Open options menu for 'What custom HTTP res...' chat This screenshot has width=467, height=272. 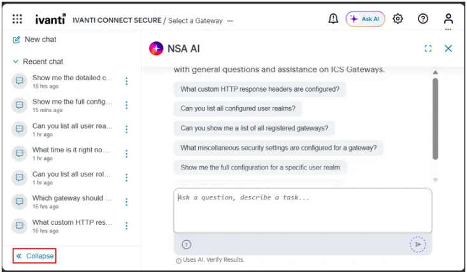tap(127, 226)
